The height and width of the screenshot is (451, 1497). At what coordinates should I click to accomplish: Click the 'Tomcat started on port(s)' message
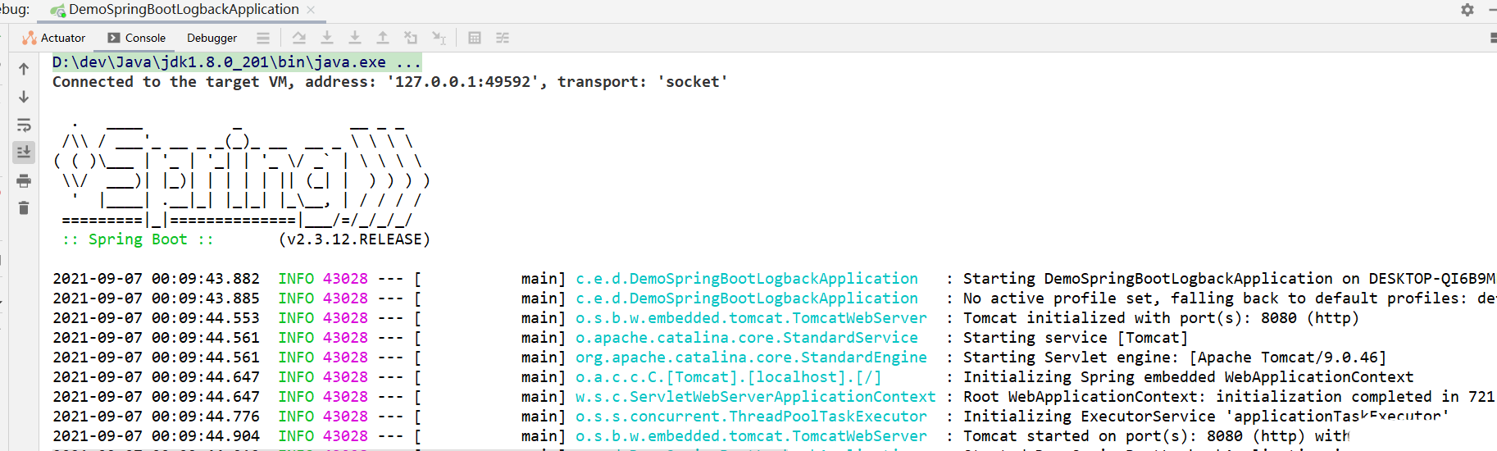(x=1156, y=436)
